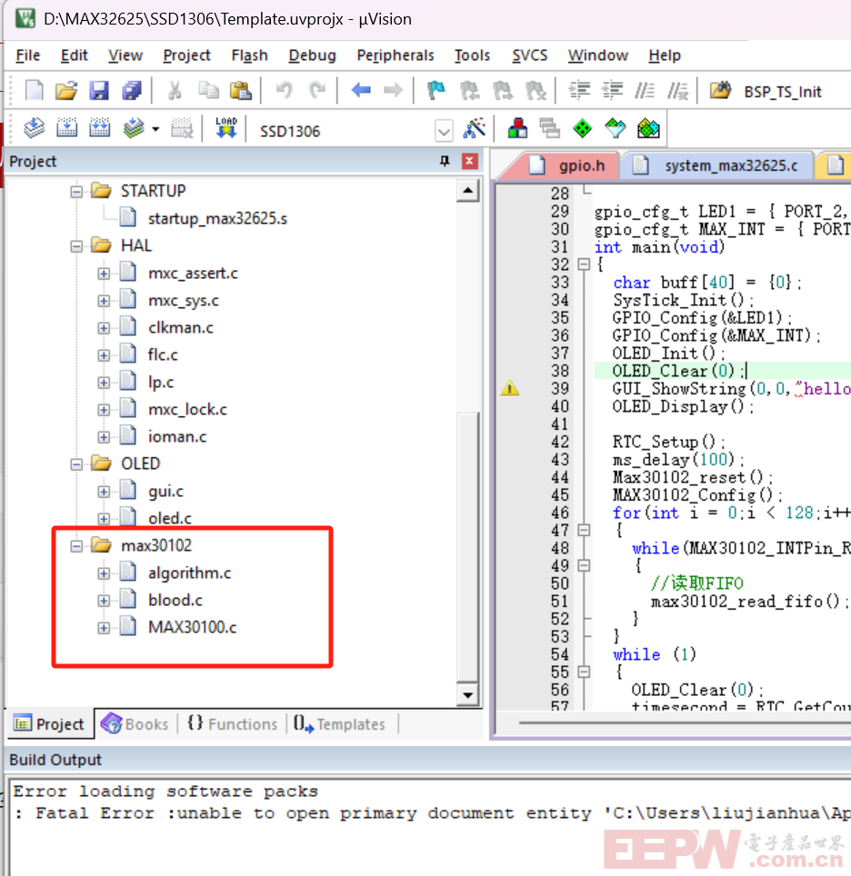This screenshot has height=876, width=851.
Task: Collapse the OLED group
Action: pos(76,464)
